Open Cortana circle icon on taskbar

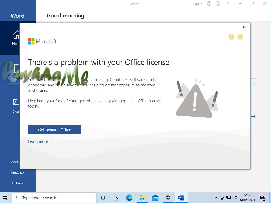tap(103, 198)
